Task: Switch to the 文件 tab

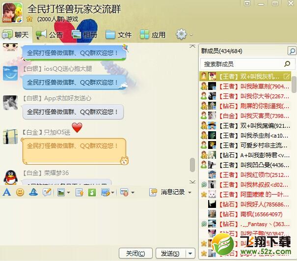Action: (118, 35)
